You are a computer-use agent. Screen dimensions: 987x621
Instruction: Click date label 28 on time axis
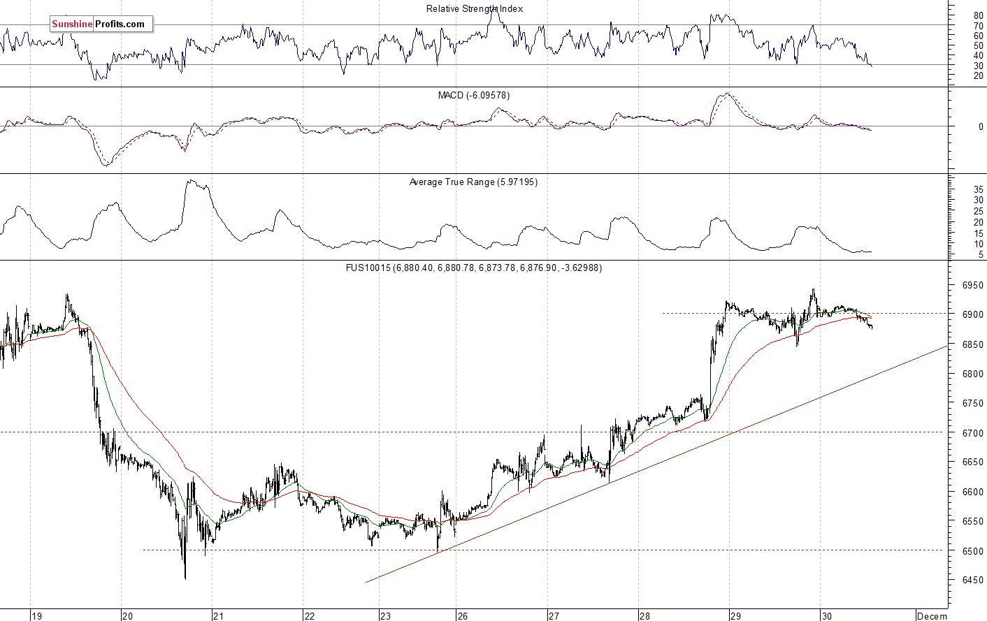(x=644, y=616)
